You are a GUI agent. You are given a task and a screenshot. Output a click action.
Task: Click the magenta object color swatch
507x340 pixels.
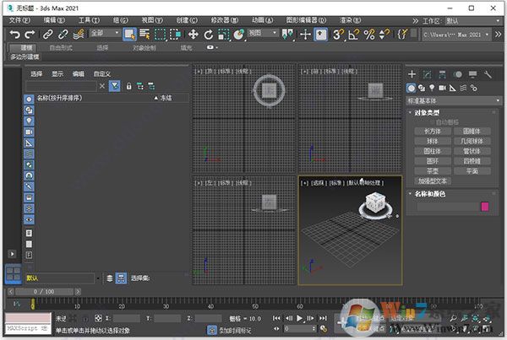point(485,207)
